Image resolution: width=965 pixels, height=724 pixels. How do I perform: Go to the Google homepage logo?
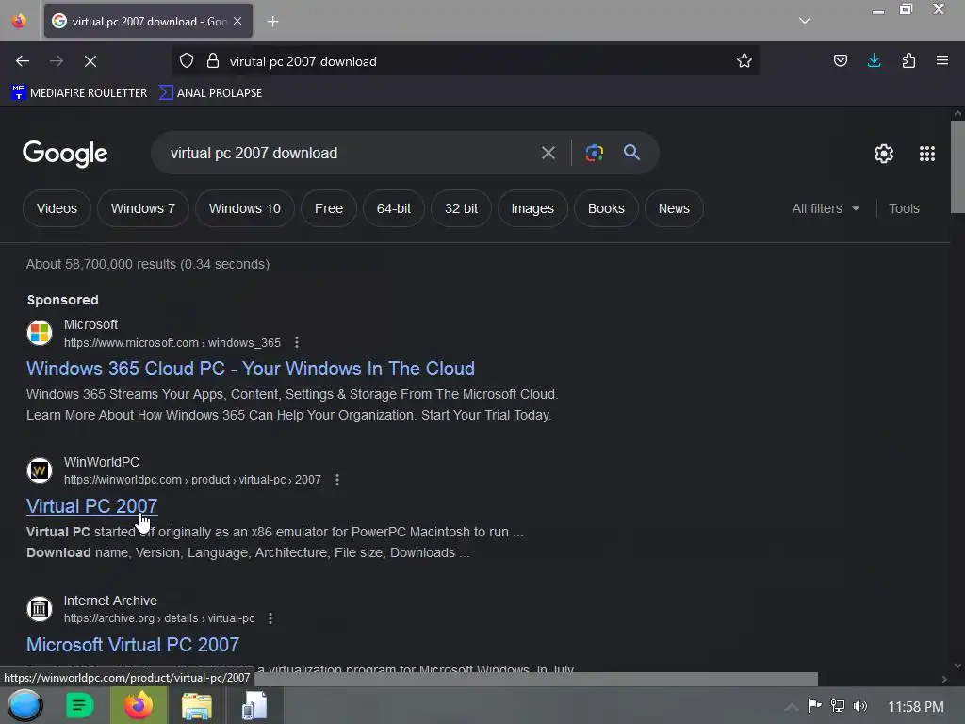[65, 154]
